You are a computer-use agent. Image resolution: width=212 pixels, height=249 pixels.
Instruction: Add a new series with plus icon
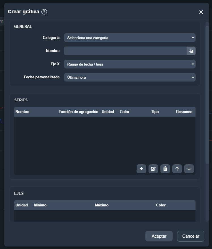141,169
